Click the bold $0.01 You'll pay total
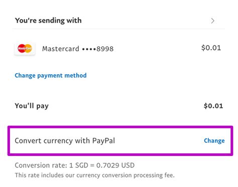 point(213,106)
